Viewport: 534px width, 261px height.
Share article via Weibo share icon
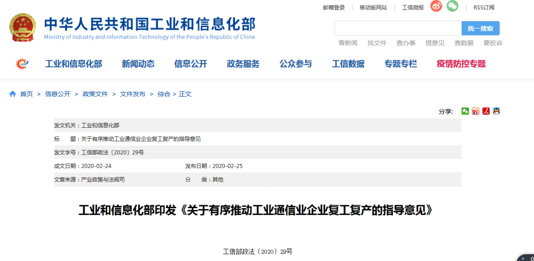pyautogui.click(x=475, y=111)
